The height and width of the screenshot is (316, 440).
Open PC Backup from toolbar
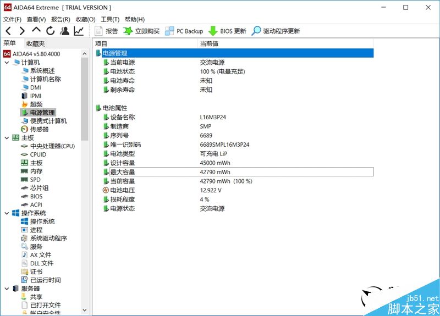point(184,31)
